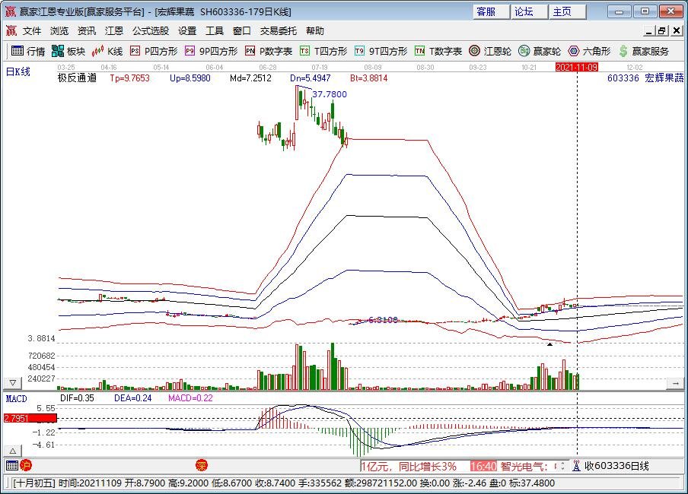
Task: Click the title bar 赢 application icon
Action: point(11,11)
